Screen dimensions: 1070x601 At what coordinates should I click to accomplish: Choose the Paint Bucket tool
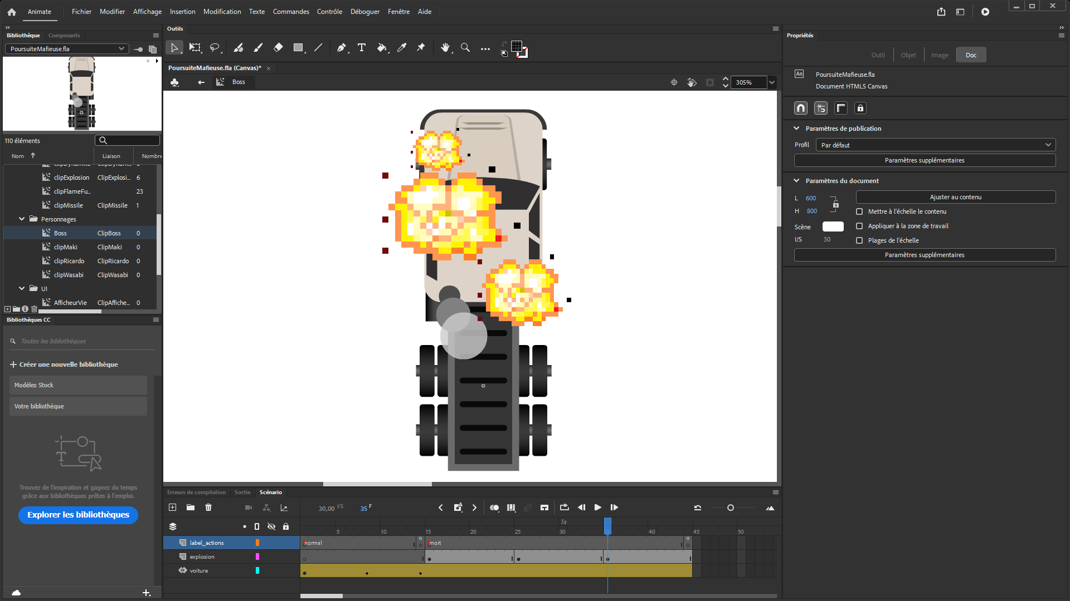click(382, 48)
